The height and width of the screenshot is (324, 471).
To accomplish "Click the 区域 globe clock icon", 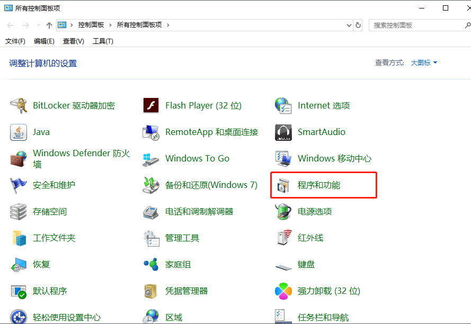I will 151,317.
